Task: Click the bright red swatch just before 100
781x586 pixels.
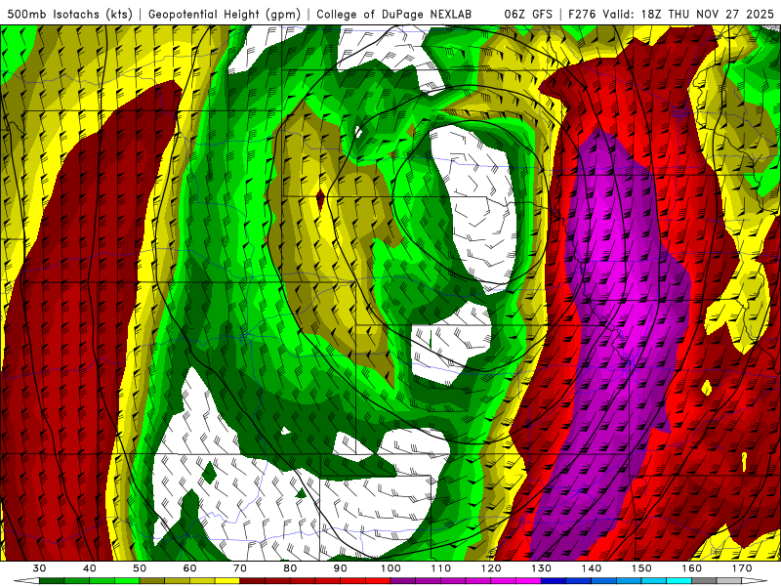Action: tap(378, 581)
